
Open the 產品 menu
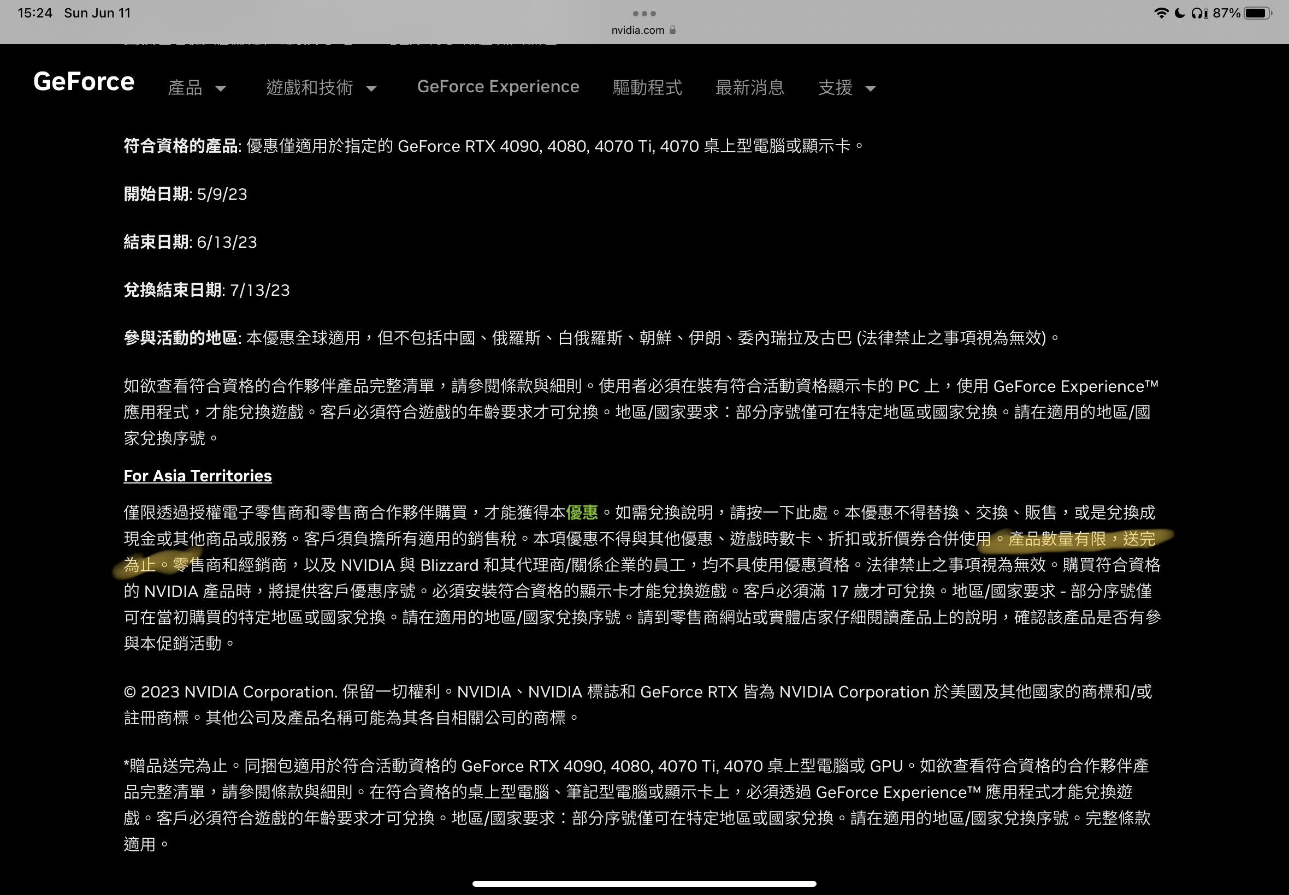(x=185, y=87)
